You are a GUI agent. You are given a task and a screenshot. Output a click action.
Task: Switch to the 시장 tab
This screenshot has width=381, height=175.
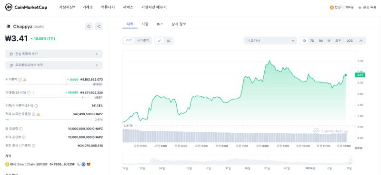pos(145,24)
